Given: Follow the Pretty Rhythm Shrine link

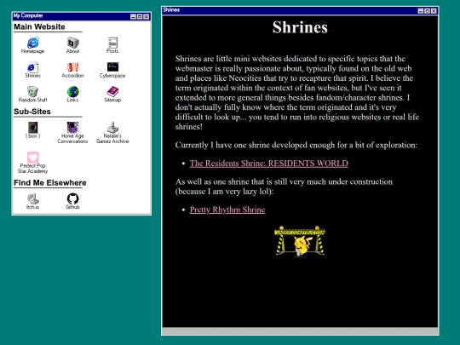Looking at the screenshot, I should click(227, 210).
